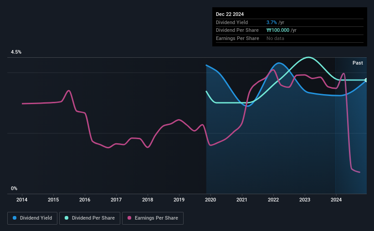Click the 2024 x-axis label
This screenshot has height=231, width=374.
tap(336, 200)
